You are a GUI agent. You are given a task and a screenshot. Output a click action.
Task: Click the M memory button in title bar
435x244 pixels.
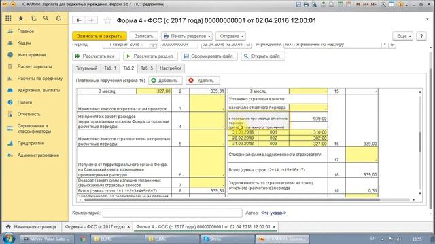pyautogui.click(x=358, y=5)
